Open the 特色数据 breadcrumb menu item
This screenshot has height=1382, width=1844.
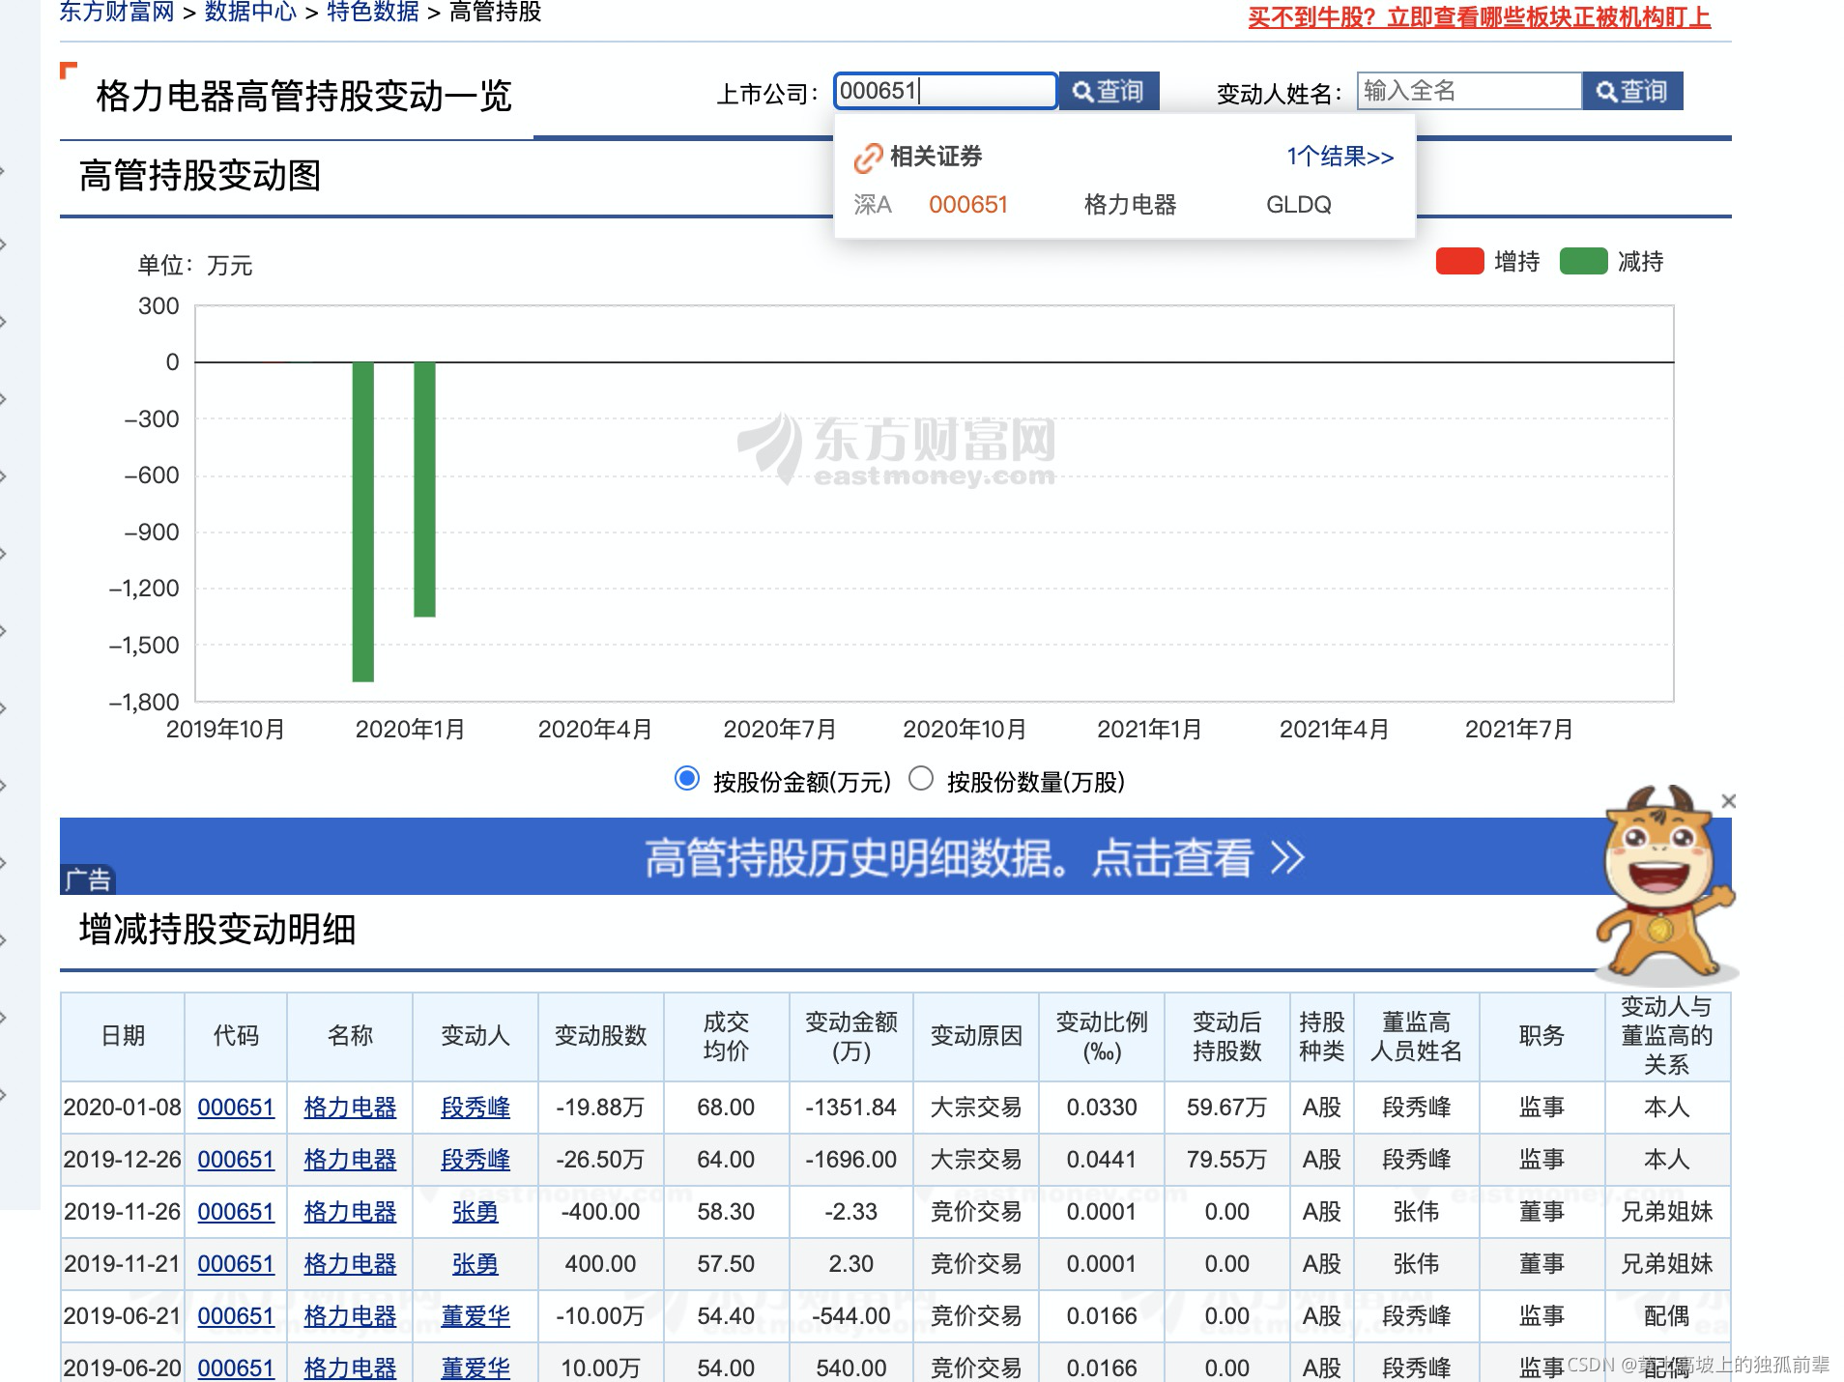[x=371, y=14]
